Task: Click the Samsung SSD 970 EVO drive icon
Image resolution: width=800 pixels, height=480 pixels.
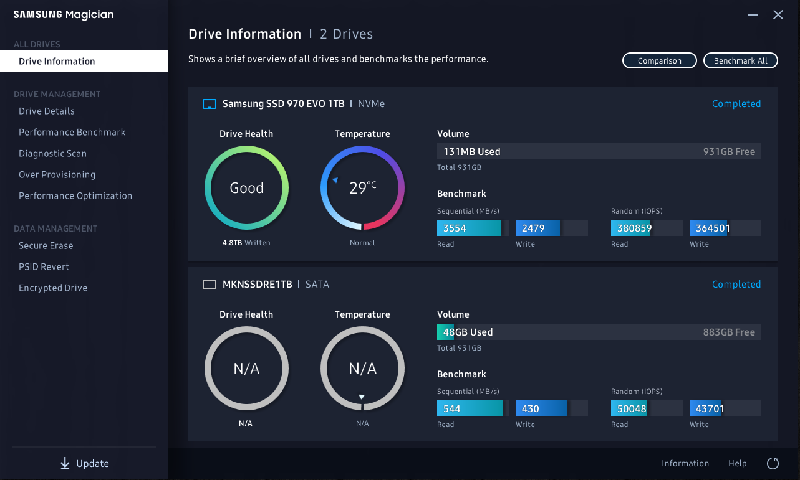Action: [x=210, y=104]
